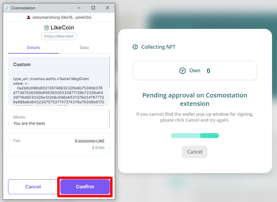Screen dimensions: 277x202
Task: Maximize the Cosmostation popup window
Action: coord(93,8)
